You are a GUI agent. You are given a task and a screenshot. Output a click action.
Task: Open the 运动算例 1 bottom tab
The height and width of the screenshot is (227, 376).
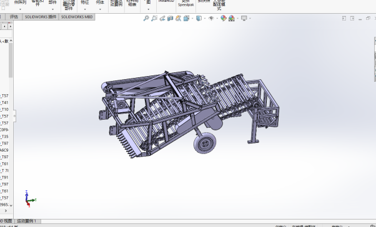click(27, 221)
